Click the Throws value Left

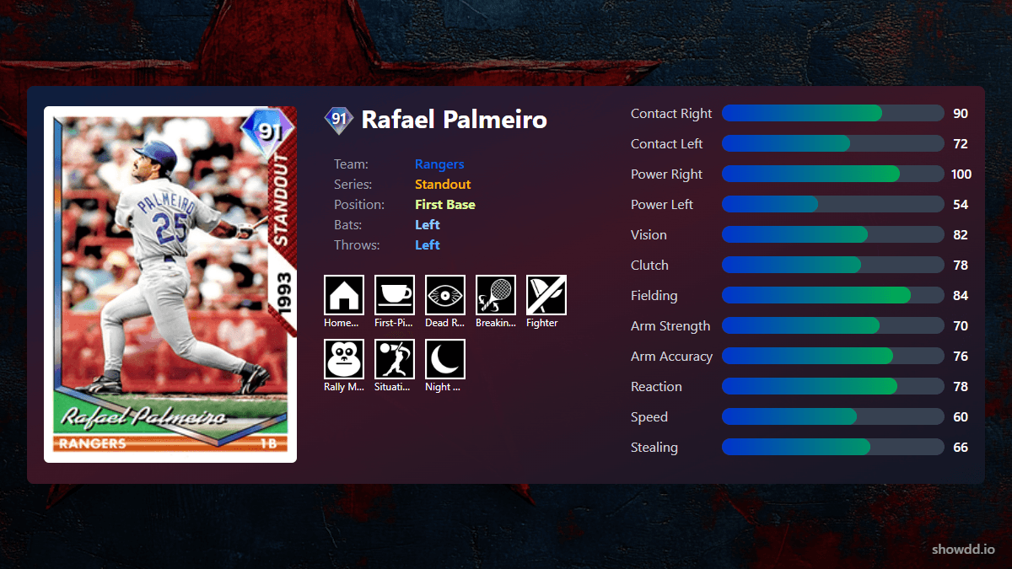(x=428, y=245)
